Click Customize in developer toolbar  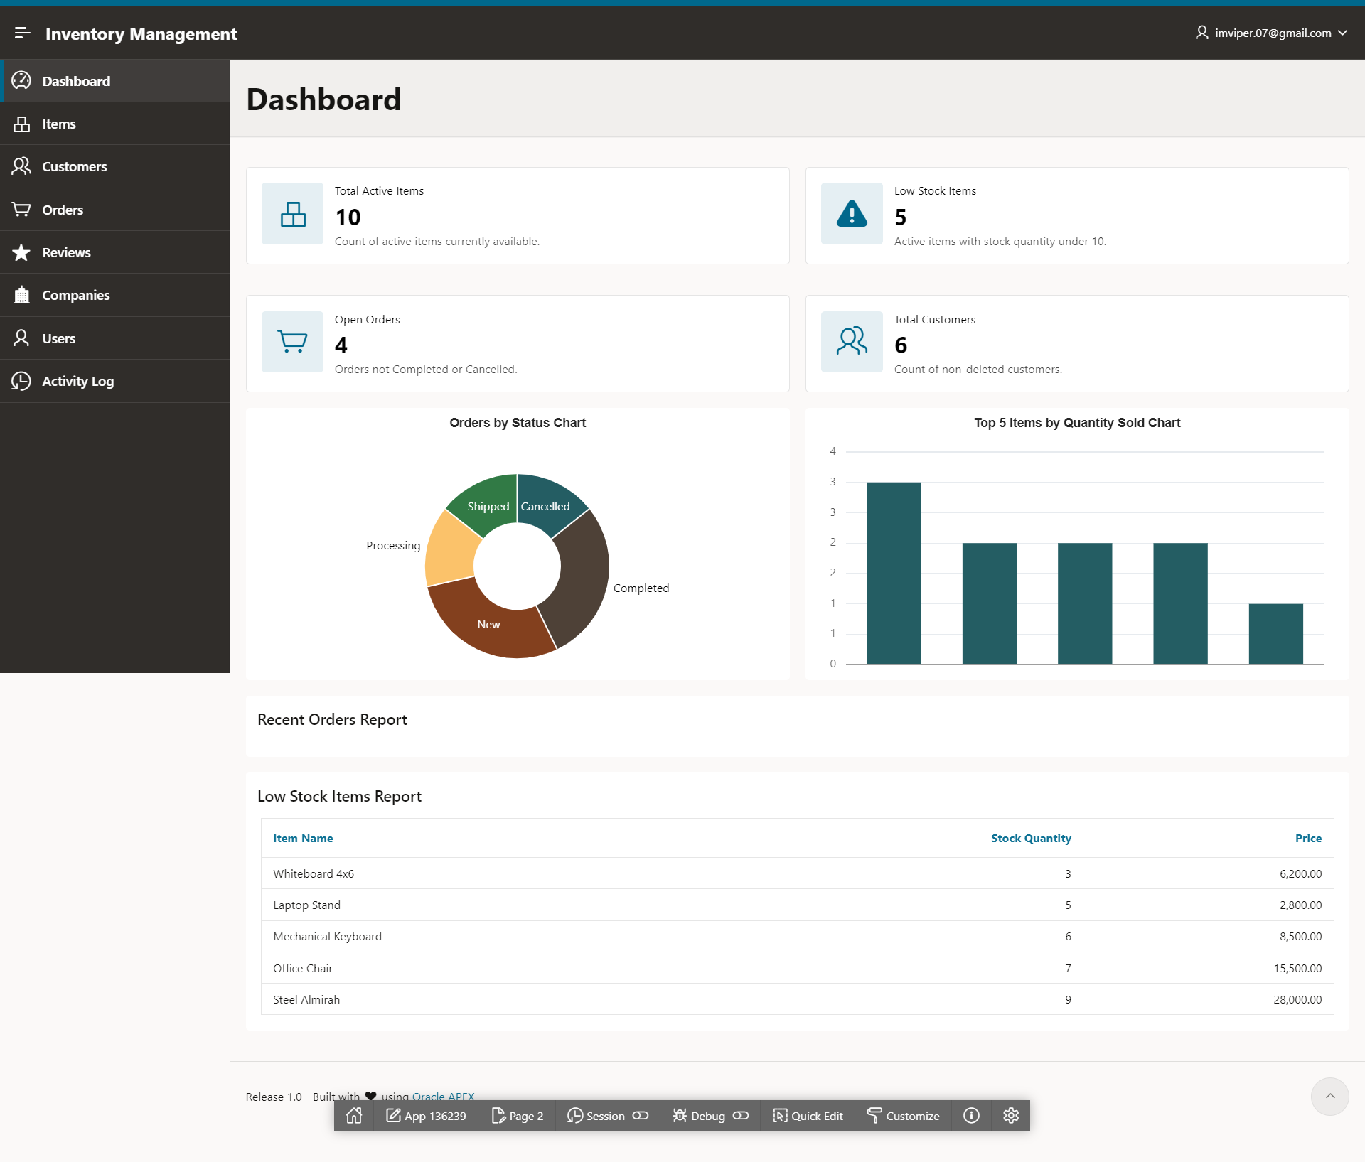pyautogui.click(x=903, y=1116)
